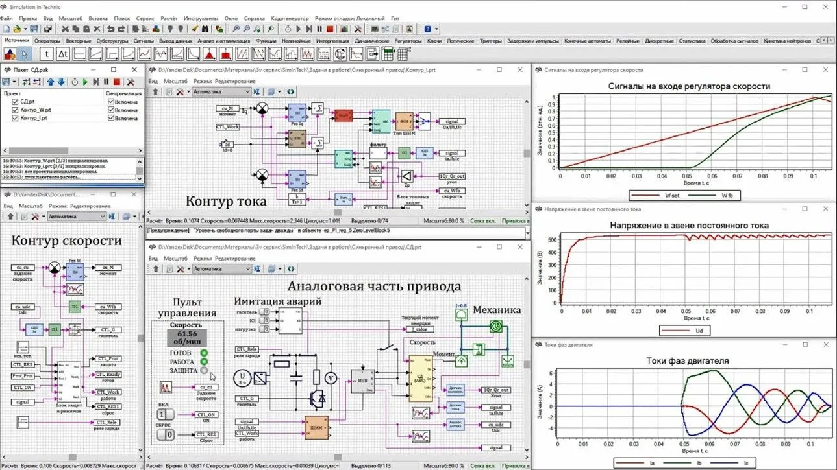Toggle the СД.prt project checkbox

click(x=16, y=102)
